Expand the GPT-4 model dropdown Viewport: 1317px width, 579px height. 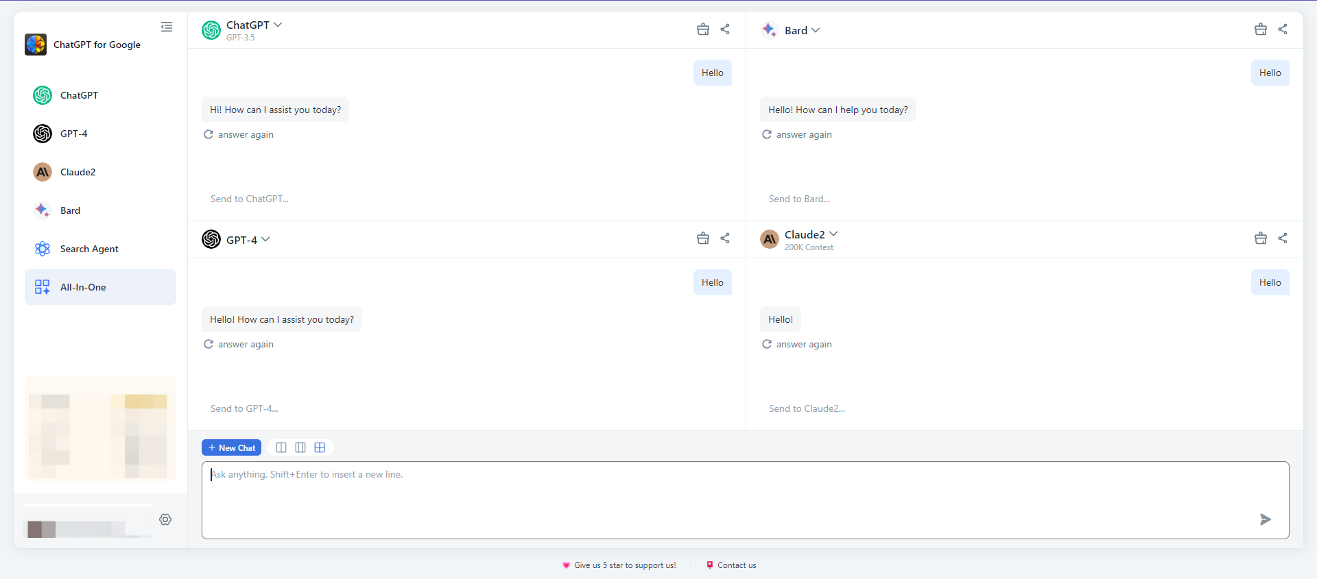tap(265, 239)
